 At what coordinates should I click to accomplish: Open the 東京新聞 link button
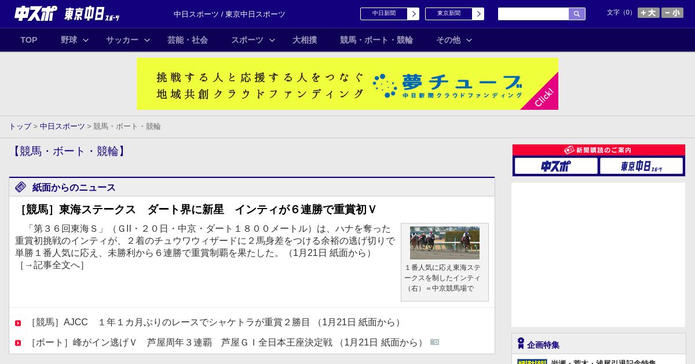pyautogui.click(x=449, y=14)
